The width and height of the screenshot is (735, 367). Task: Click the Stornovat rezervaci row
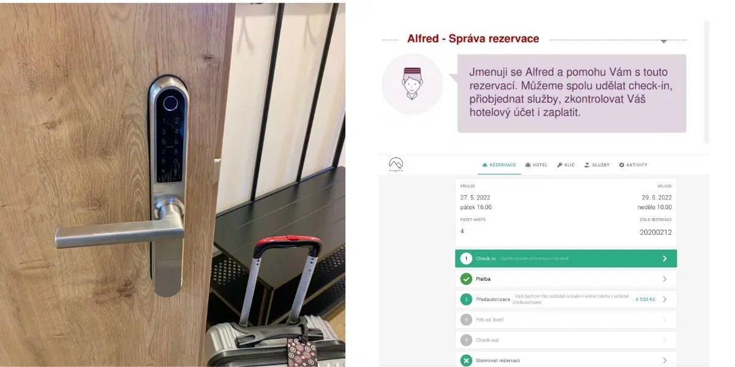566,360
